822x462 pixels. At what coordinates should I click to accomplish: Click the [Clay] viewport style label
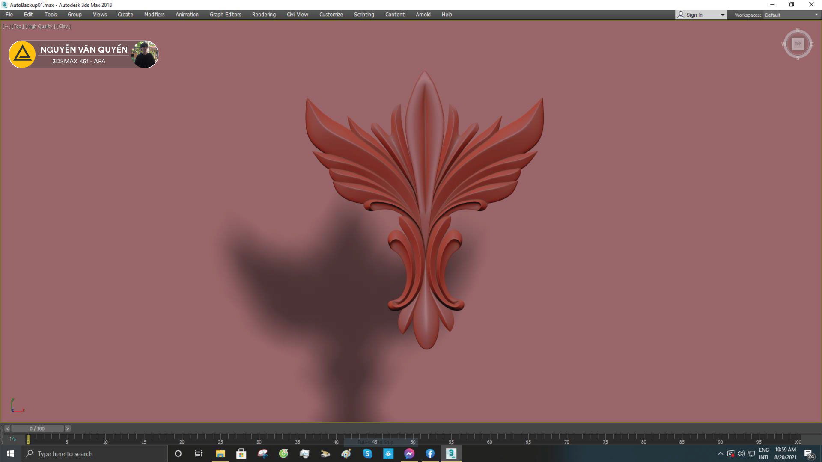tap(63, 27)
